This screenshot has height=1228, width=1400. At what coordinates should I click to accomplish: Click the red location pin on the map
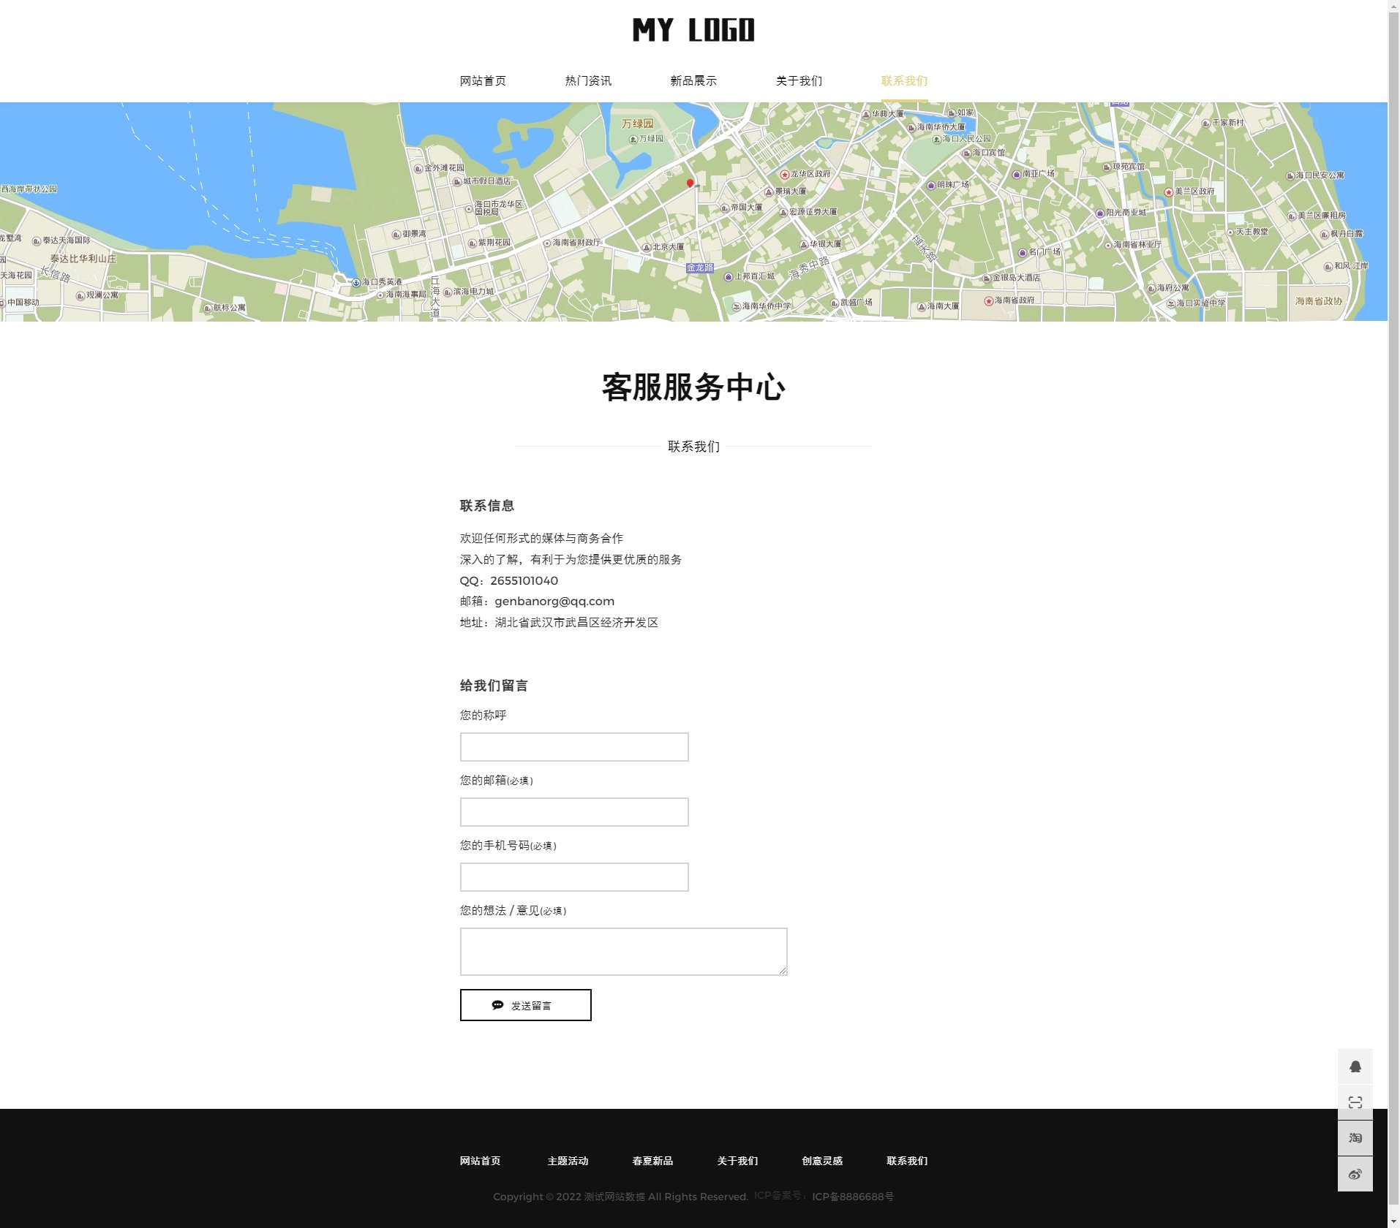point(688,183)
